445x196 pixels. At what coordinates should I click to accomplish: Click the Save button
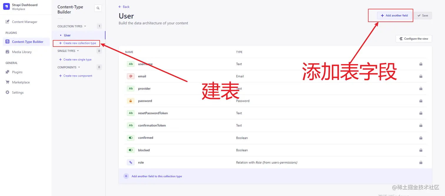(423, 15)
